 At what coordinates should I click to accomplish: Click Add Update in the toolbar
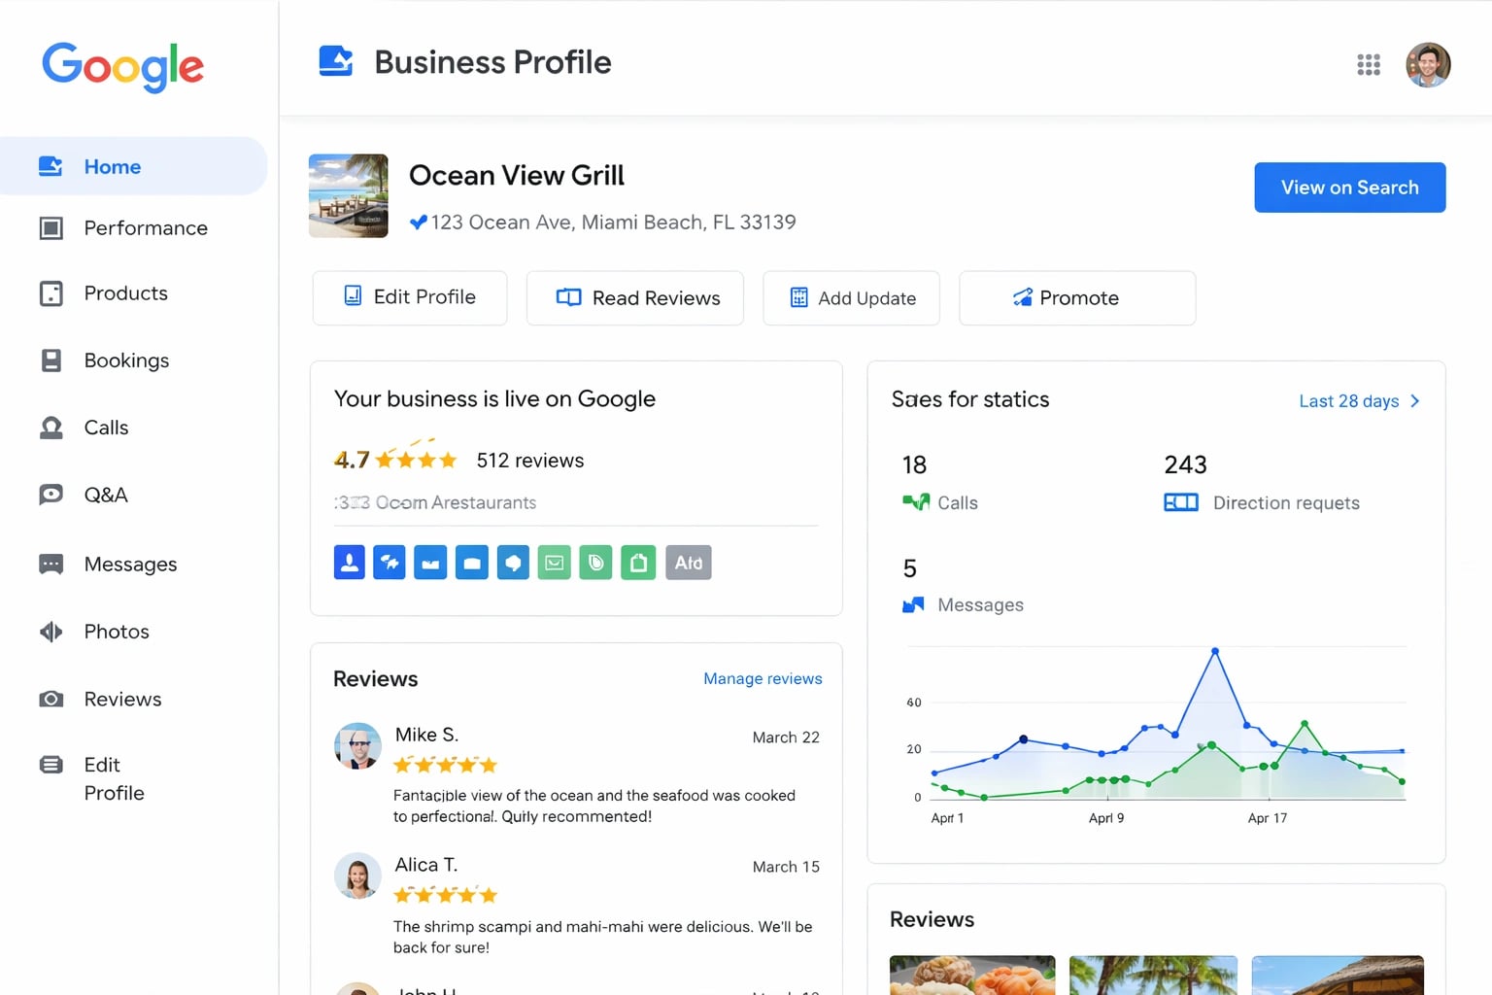click(851, 298)
